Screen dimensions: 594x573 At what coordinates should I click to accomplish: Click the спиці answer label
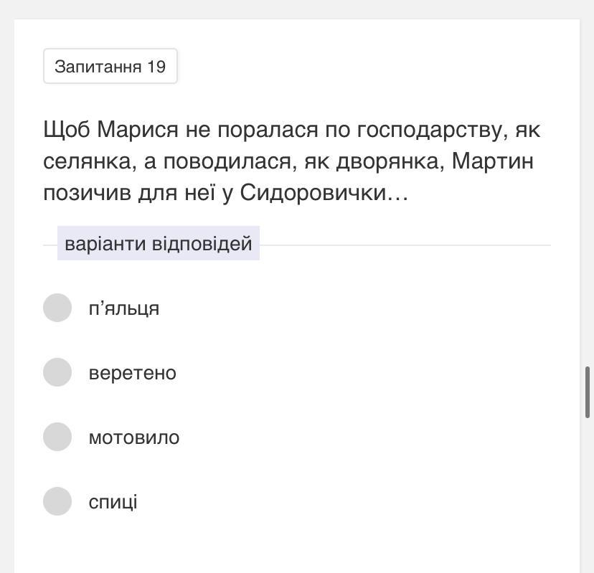point(113,502)
